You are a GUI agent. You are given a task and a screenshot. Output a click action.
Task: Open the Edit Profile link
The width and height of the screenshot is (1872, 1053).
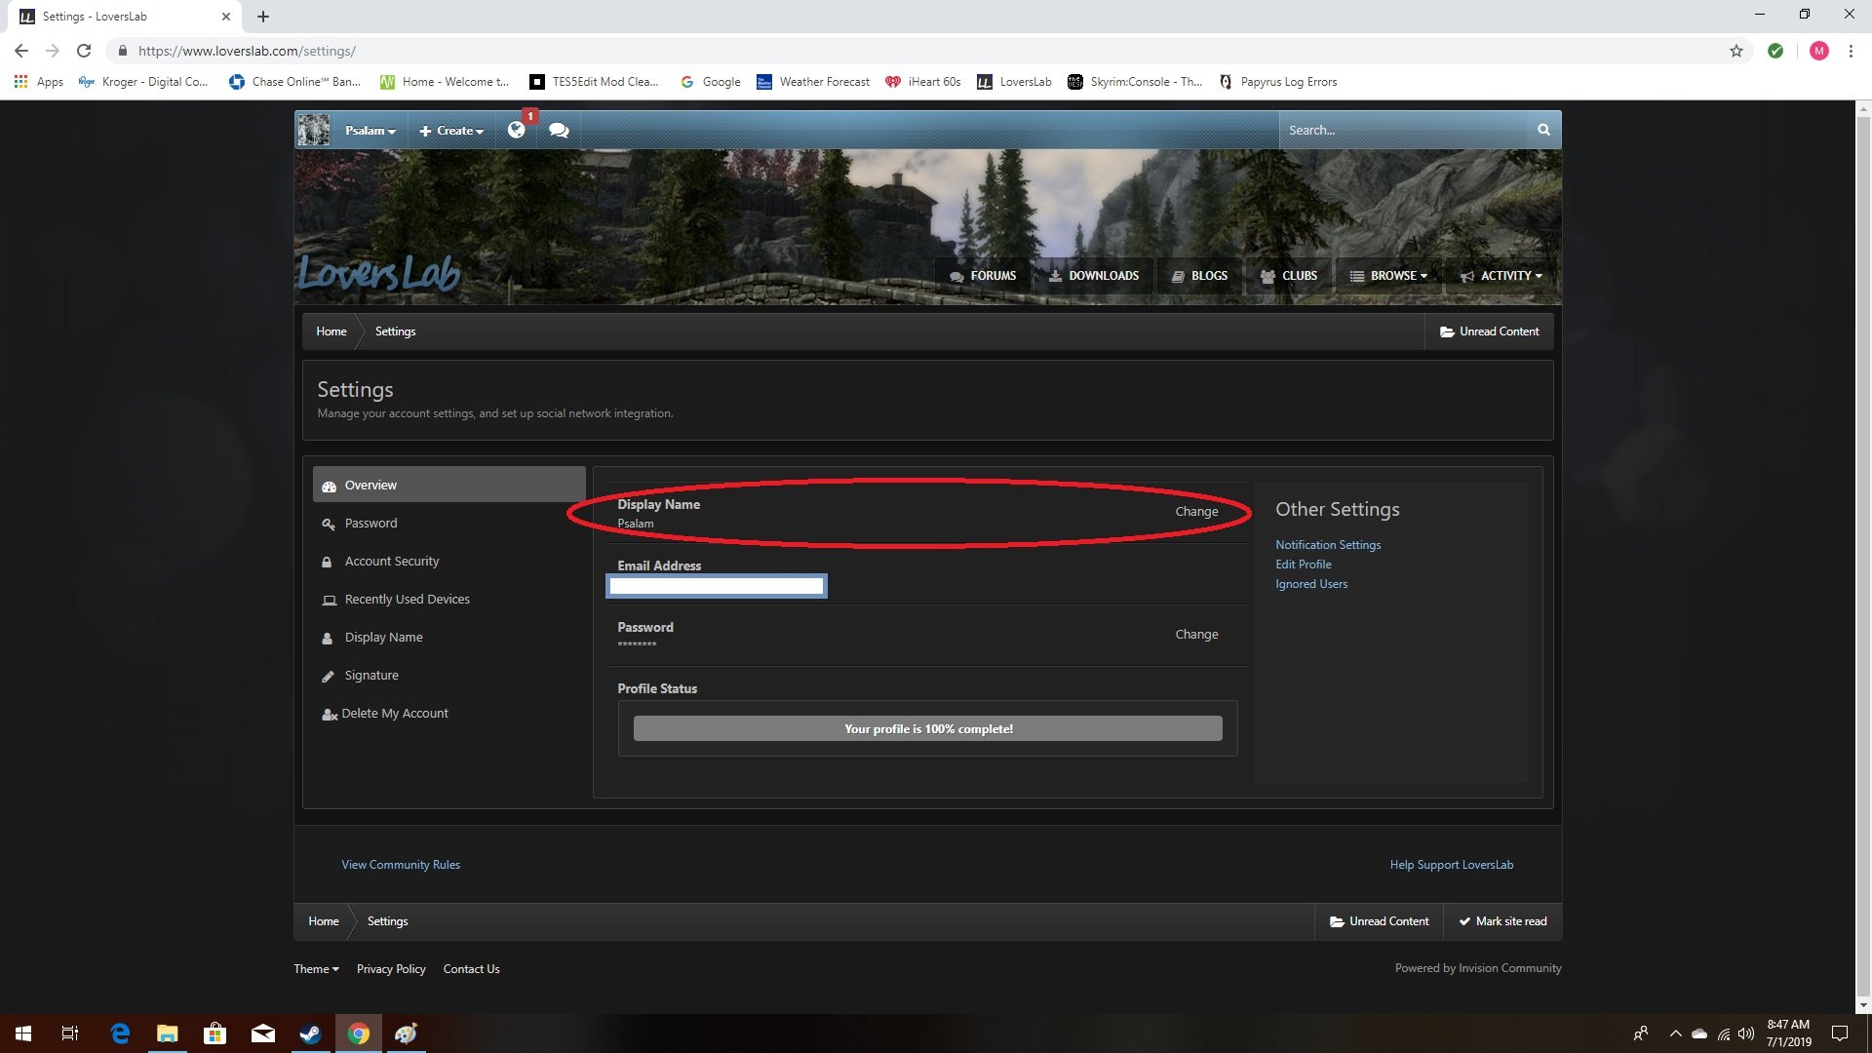pyautogui.click(x=1303, y=565)
